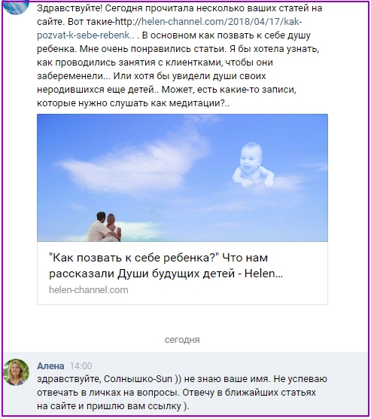Click the "сегодня" date separator
The image size is (371, 419).
(x=182, y=340)
